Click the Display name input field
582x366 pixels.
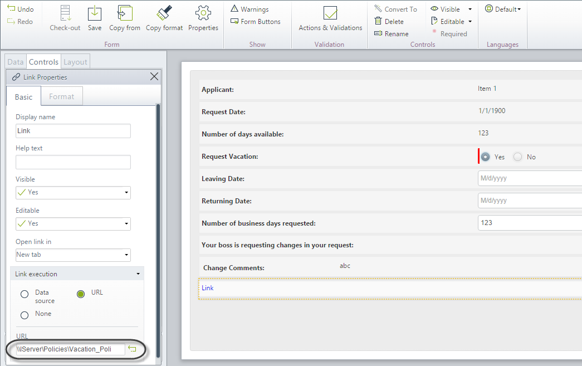tap(73, 131)
